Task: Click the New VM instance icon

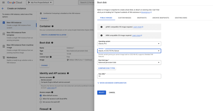Action: pyautogui.click(x=4, y=23)
